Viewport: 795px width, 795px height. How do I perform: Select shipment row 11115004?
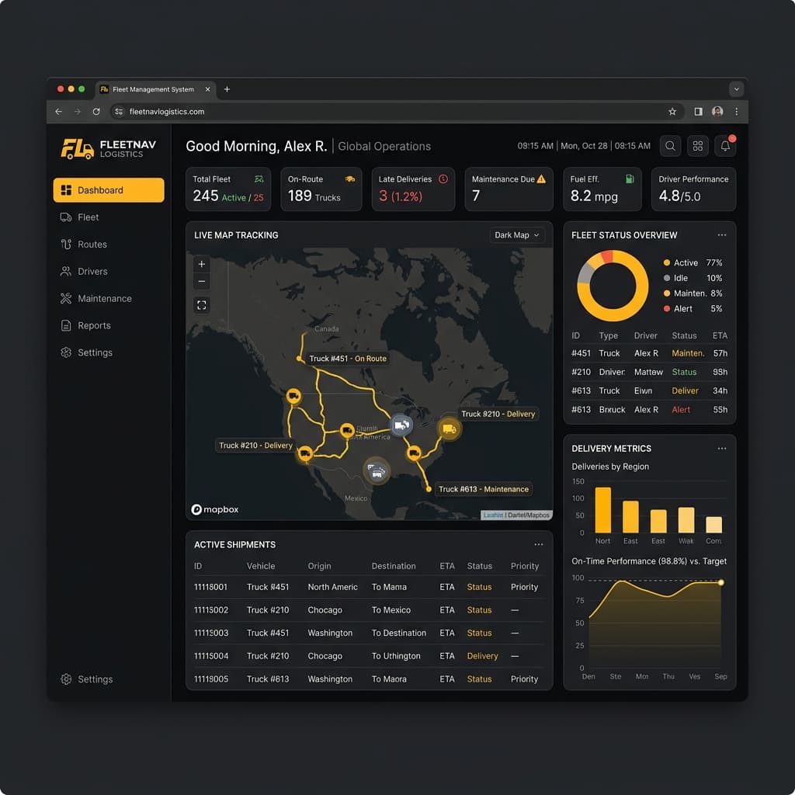369,655
